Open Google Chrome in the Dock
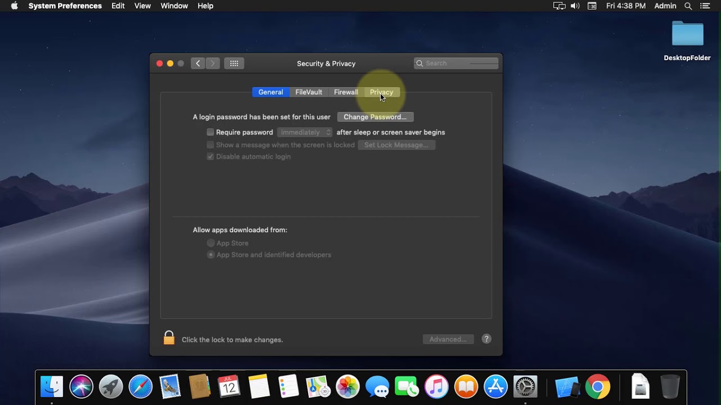This screenshot has height=405, width=721. (x=597, y=387)
